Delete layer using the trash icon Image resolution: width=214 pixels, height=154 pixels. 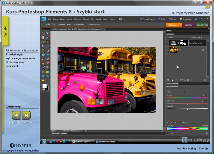point(205,80)
